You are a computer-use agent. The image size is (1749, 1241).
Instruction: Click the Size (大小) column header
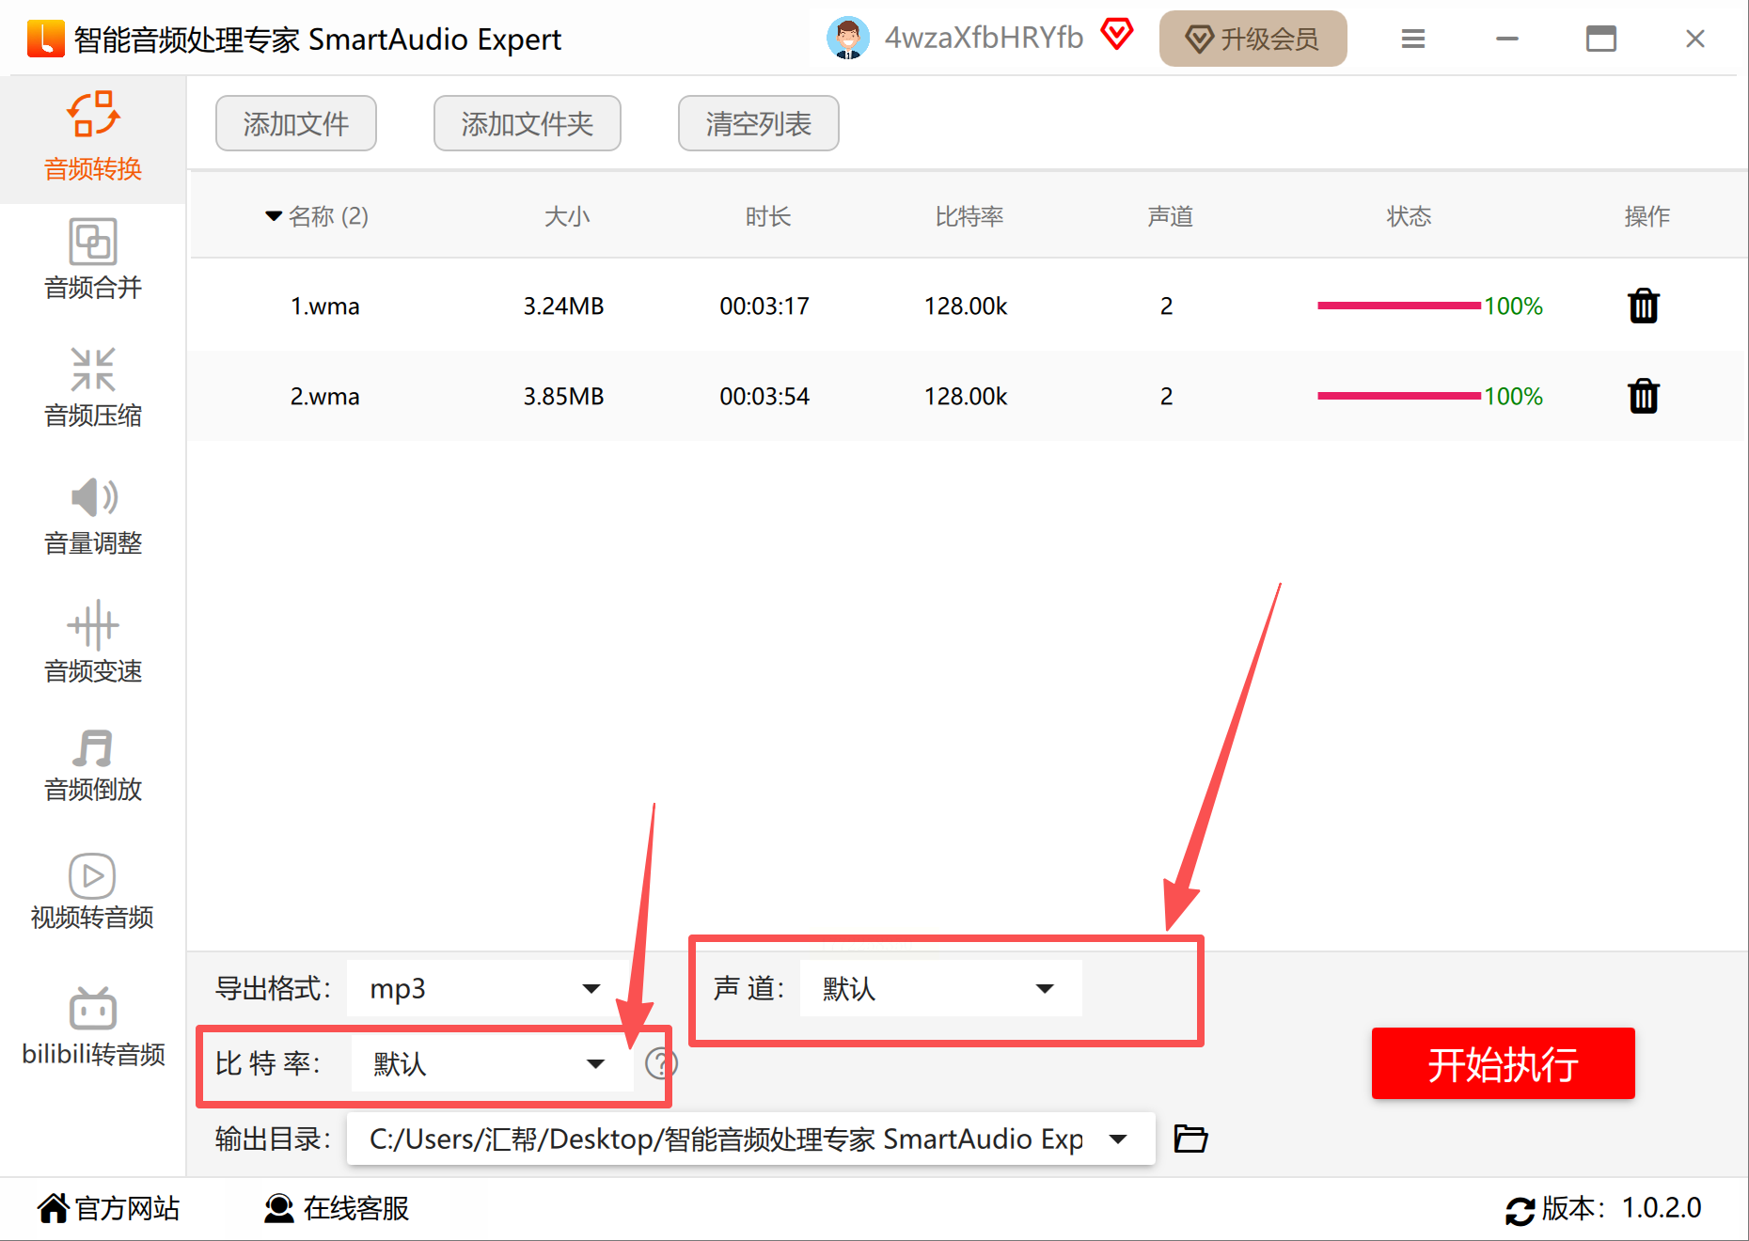click(x=567, y=216)
